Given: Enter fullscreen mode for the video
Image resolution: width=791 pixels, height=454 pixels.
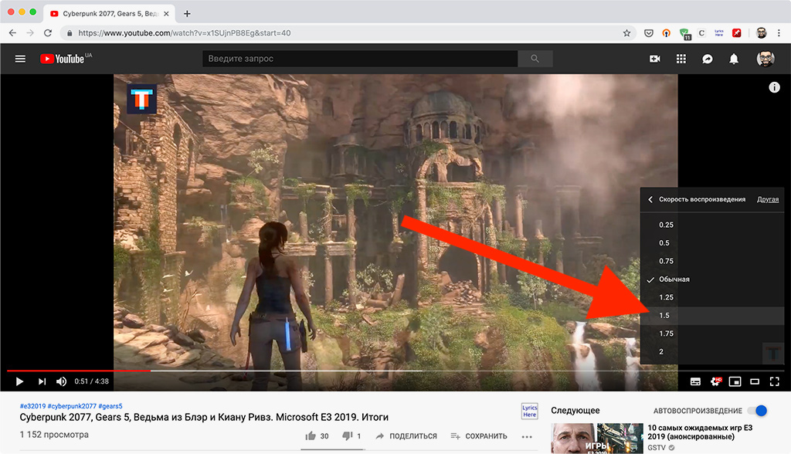Looking at the screenshot, I should coord(774,381).
